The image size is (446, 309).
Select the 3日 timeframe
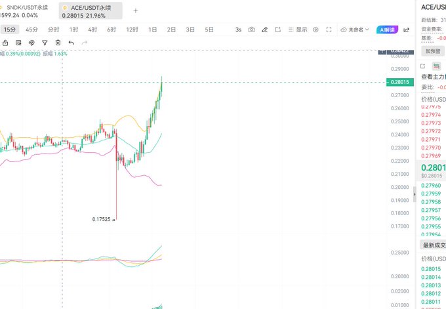190,30
